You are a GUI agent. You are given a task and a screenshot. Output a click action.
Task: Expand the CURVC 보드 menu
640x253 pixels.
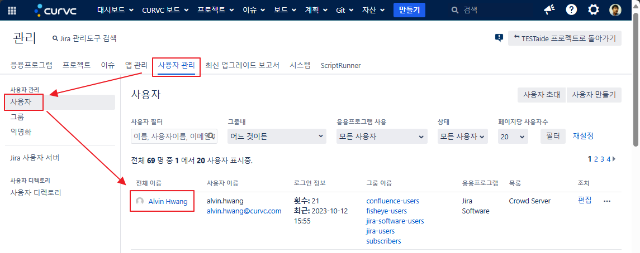pos(165,10)
